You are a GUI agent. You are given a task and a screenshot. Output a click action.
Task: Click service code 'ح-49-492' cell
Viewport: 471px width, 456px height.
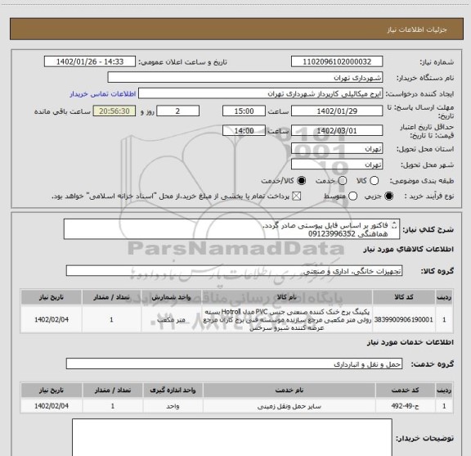(405, 406)
